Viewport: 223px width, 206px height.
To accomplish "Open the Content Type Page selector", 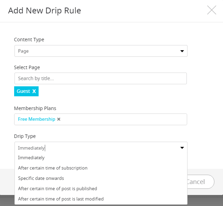I will [x=101, y=51].
